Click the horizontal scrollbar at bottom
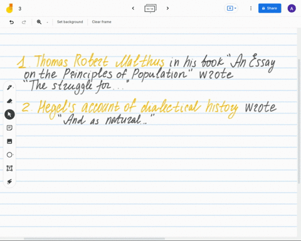Image resolution: width=301 pixels, height=241 pixels. 94,238
